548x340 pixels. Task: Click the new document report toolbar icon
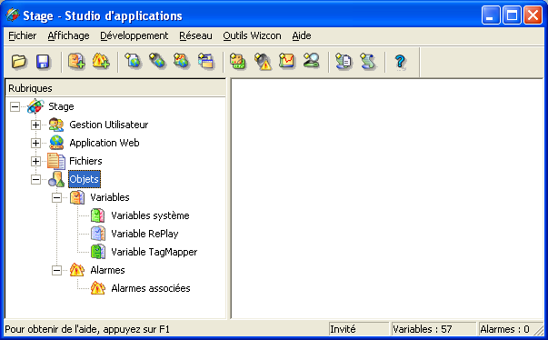pos(344,61)
